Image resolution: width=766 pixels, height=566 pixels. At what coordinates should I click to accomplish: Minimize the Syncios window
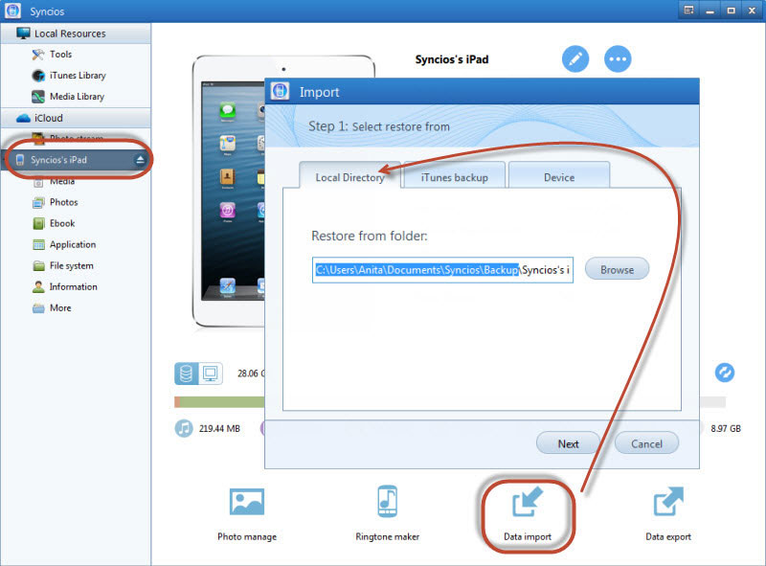click(x=710, y=11)
